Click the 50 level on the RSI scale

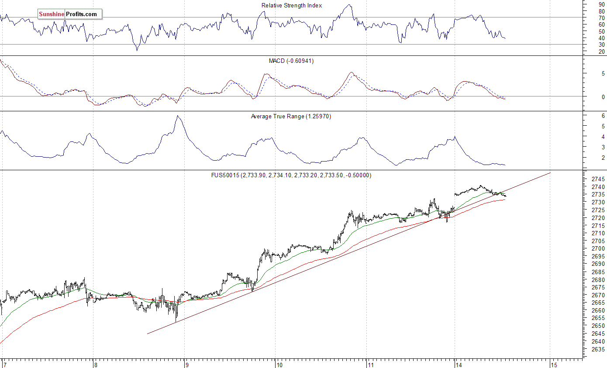pos(601,31)
